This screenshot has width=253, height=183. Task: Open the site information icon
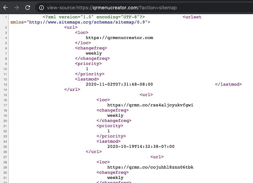41,8
